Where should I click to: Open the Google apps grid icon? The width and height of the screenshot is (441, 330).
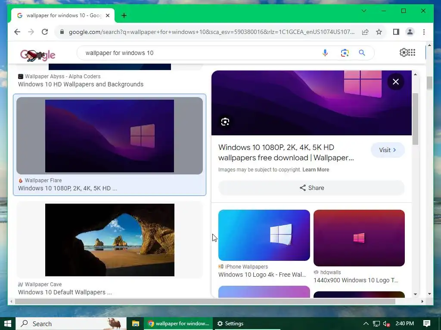pyautogui.click(x=412, y=52)
